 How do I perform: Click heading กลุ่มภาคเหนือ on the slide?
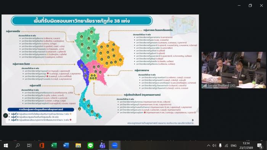13,31
